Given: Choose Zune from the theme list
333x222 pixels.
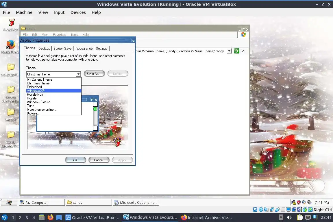Looking at the screenshot, I should tap(54, 106).
